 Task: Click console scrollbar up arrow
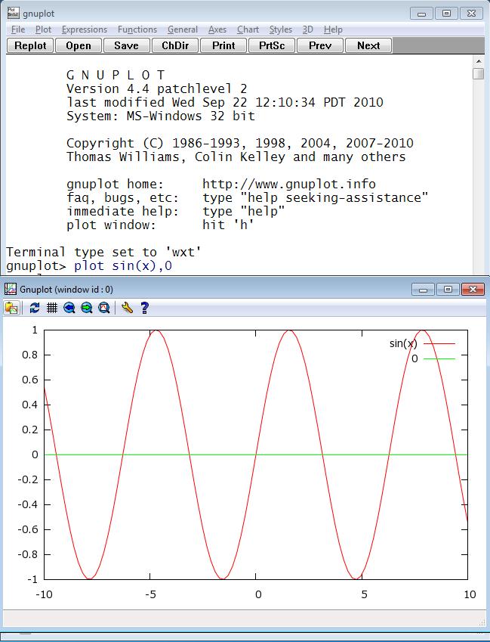pos(479,61)
